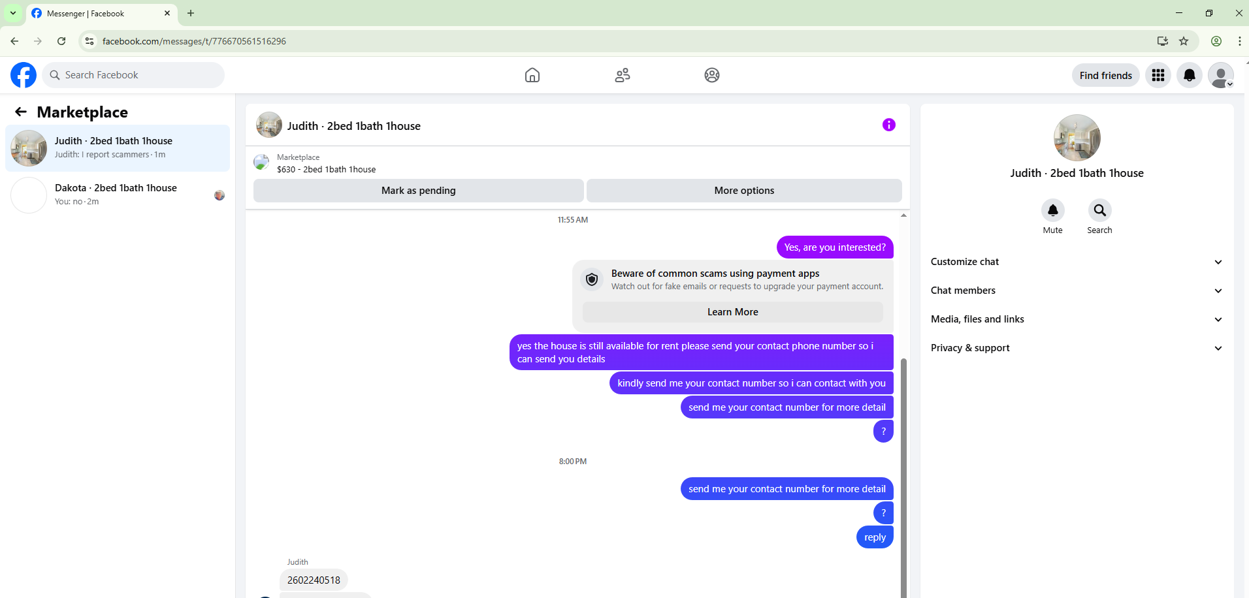Search within the conversation using magnifier icon
The image size is (1249, 598).
[1100, 210]
